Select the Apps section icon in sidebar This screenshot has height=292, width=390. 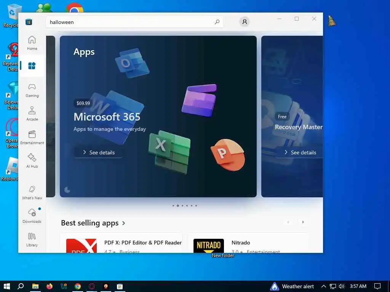(x=32, y=66)
